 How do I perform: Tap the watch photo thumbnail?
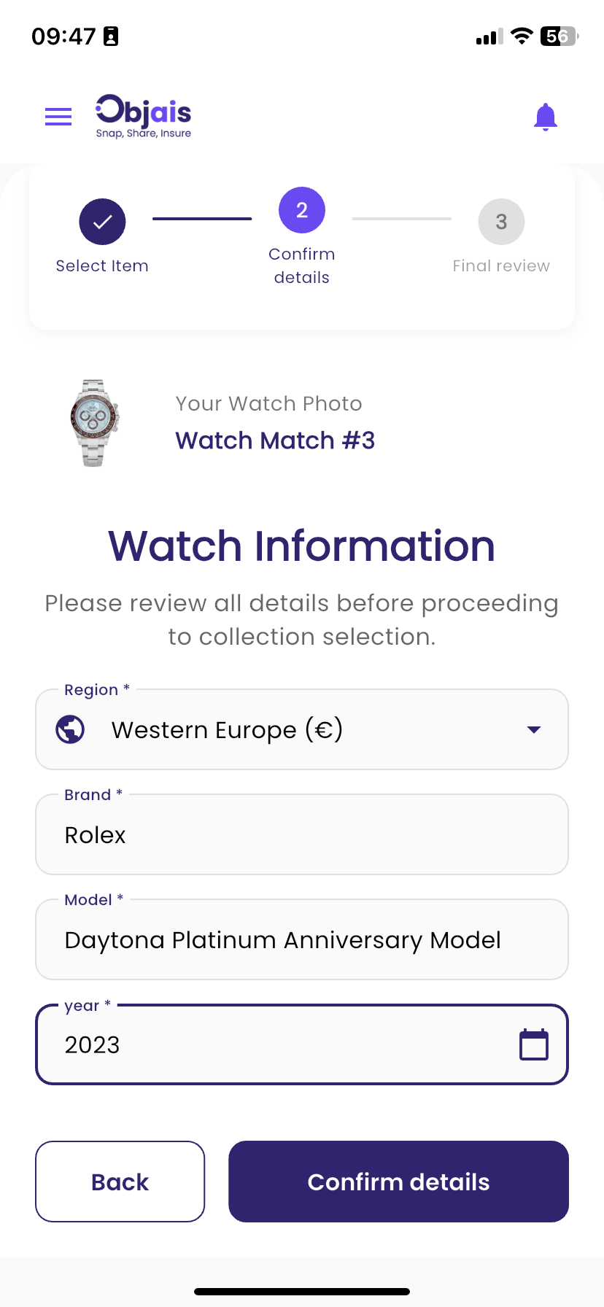pos(95,423)
